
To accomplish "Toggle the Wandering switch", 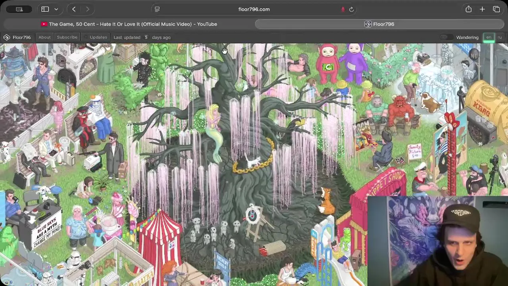I will point(446,37).
